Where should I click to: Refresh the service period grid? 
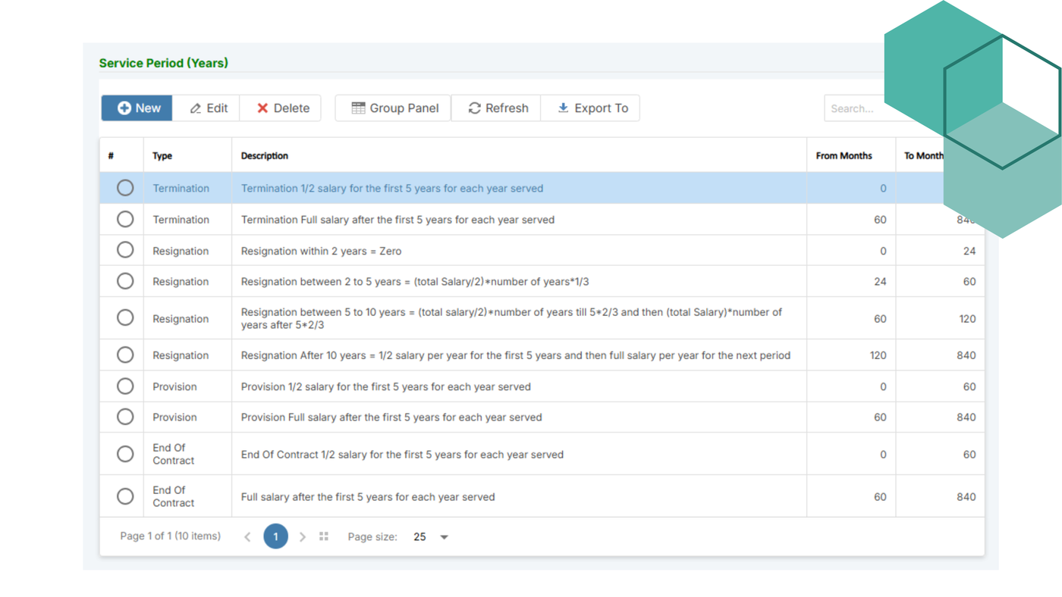point(498,108)
